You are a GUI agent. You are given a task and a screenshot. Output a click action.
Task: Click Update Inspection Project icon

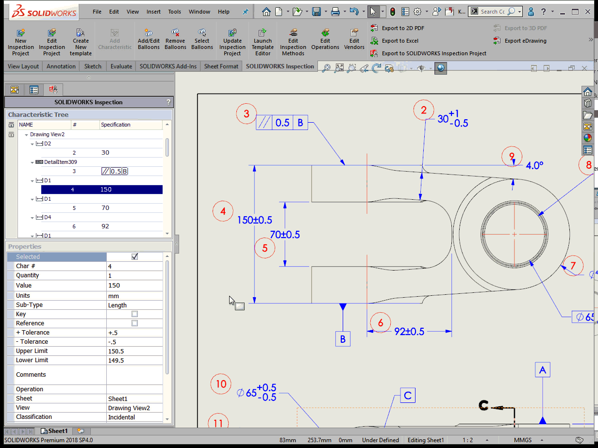tap(233, 33)
